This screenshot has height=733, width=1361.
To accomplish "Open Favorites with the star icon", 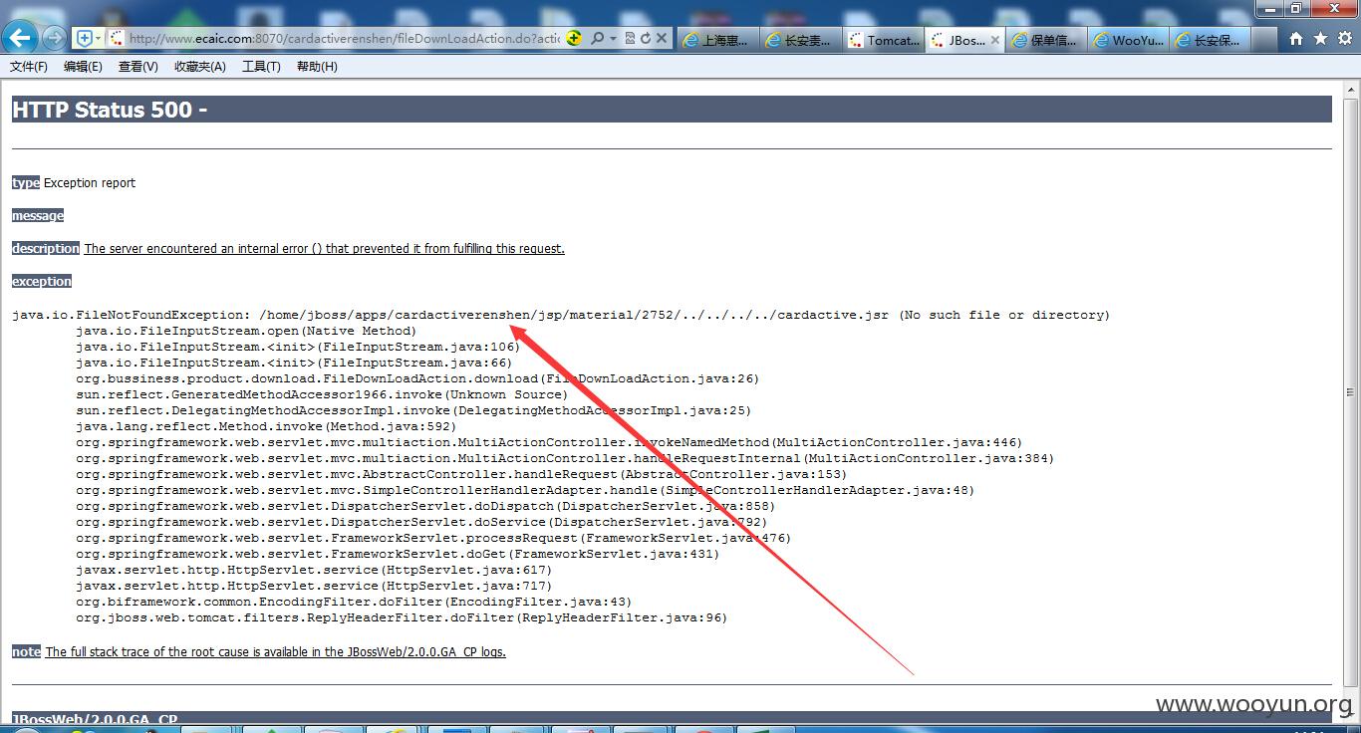I will [x=1320, y=38].
